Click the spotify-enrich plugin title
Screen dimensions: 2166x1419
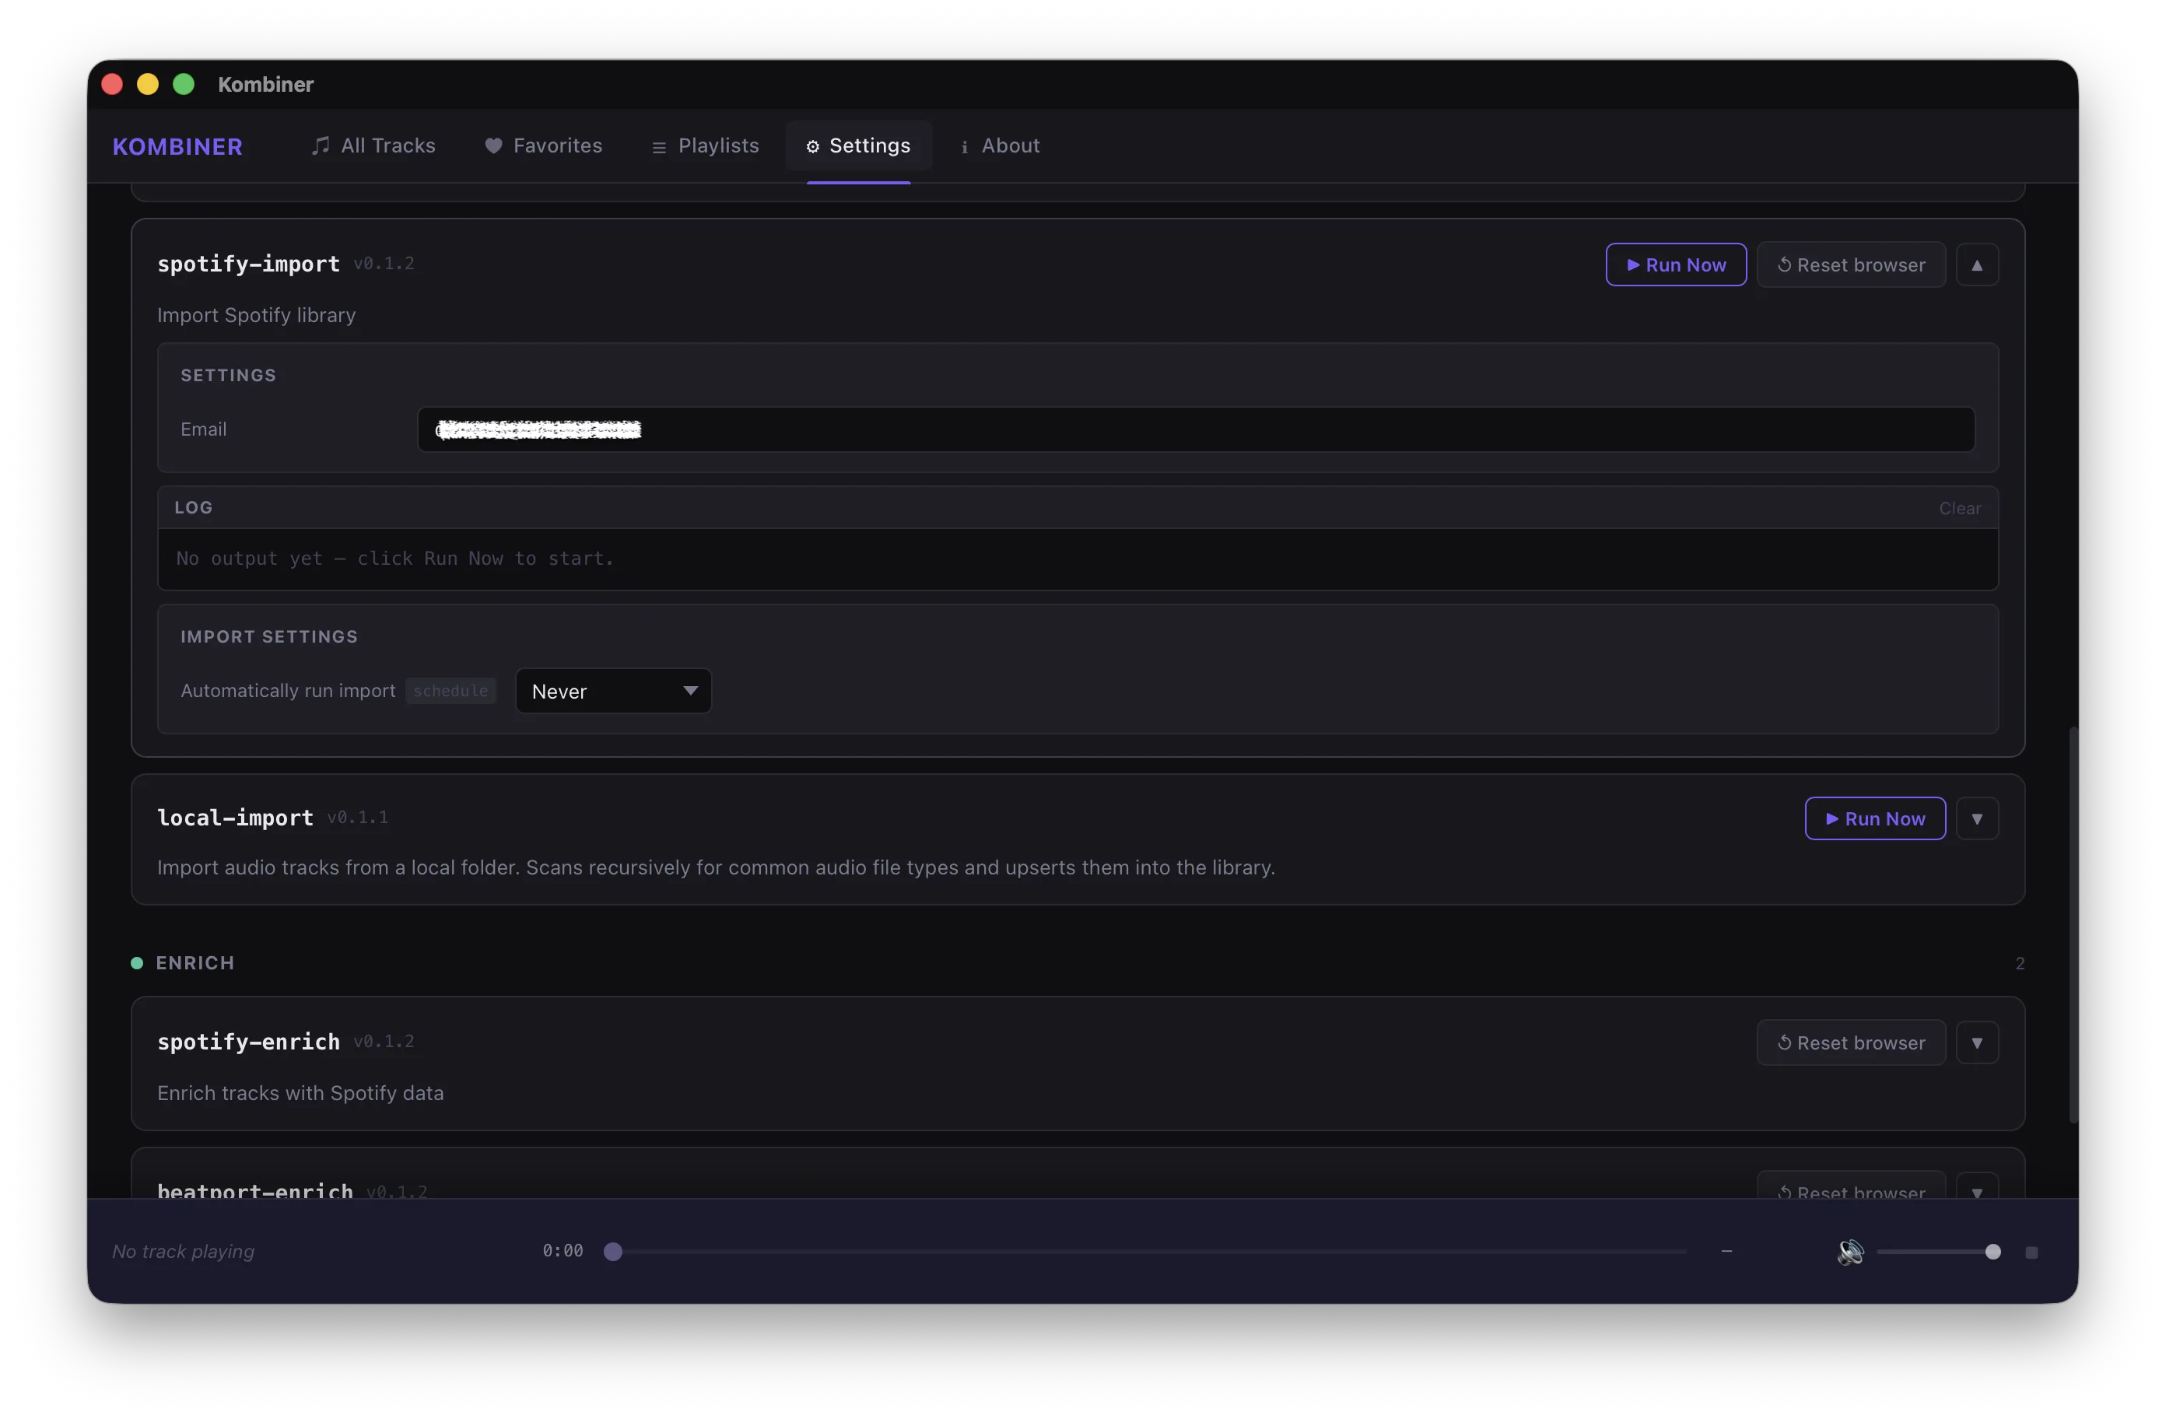pos(248,1041)
